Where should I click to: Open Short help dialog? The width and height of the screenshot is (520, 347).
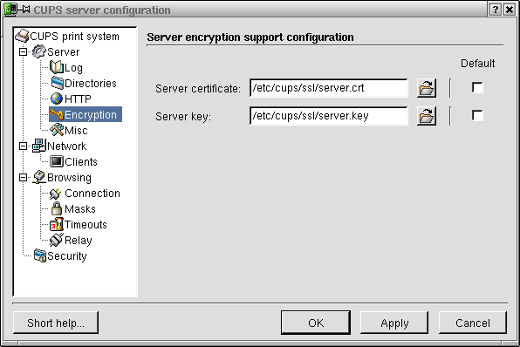click(56, 323)
